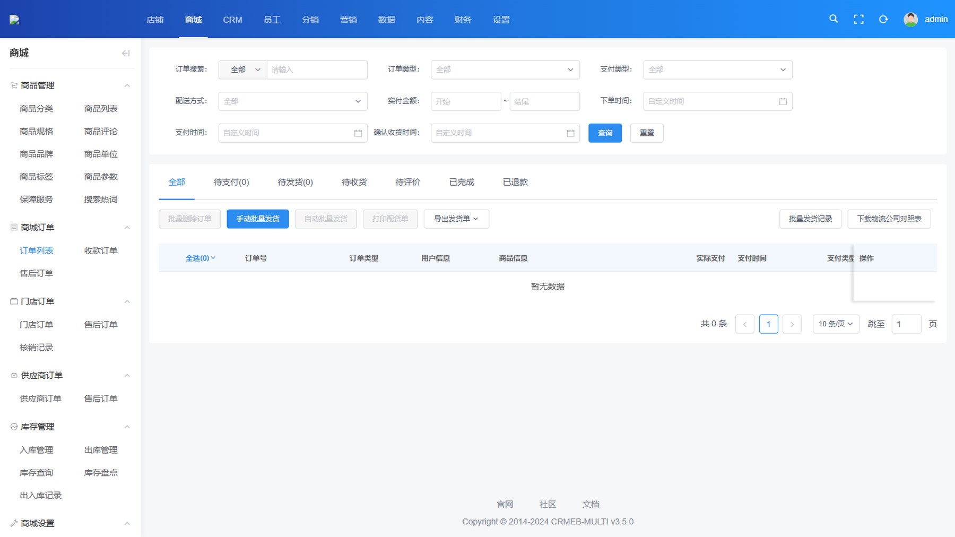
Task: Open the CRM top menu
Action: (x=232, y=20)
